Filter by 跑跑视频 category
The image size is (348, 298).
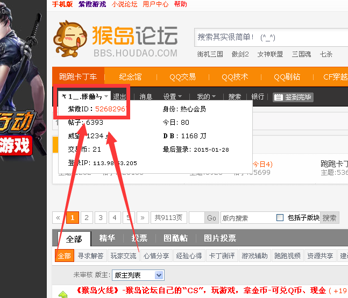coord(287,256)
